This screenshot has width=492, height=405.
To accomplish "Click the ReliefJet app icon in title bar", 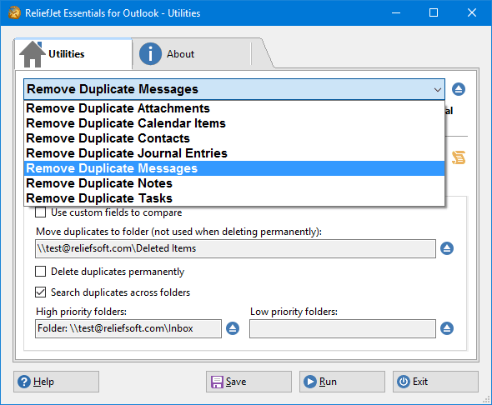I will point(14,12).
